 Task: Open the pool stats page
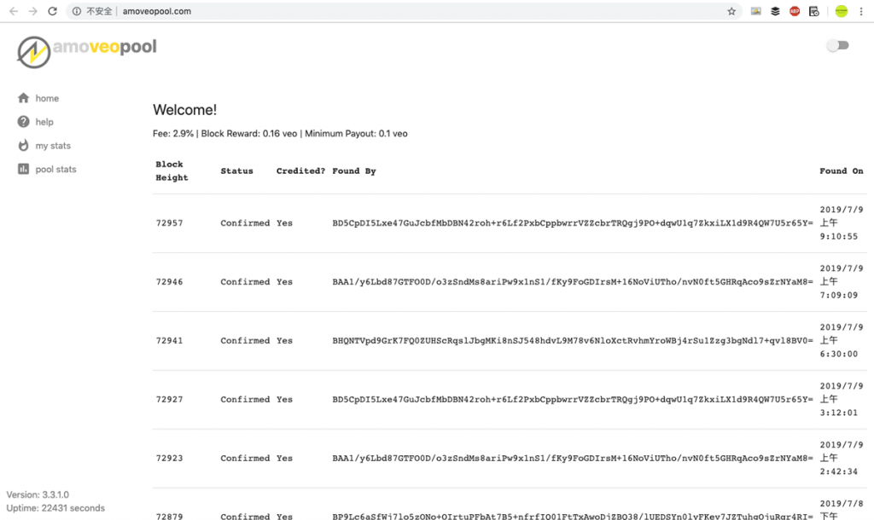[x=55, y=170]
